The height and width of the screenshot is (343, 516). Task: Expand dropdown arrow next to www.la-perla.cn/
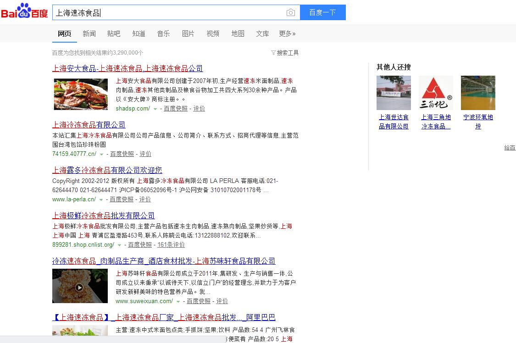pyautogui.click(x=101, y=199)
